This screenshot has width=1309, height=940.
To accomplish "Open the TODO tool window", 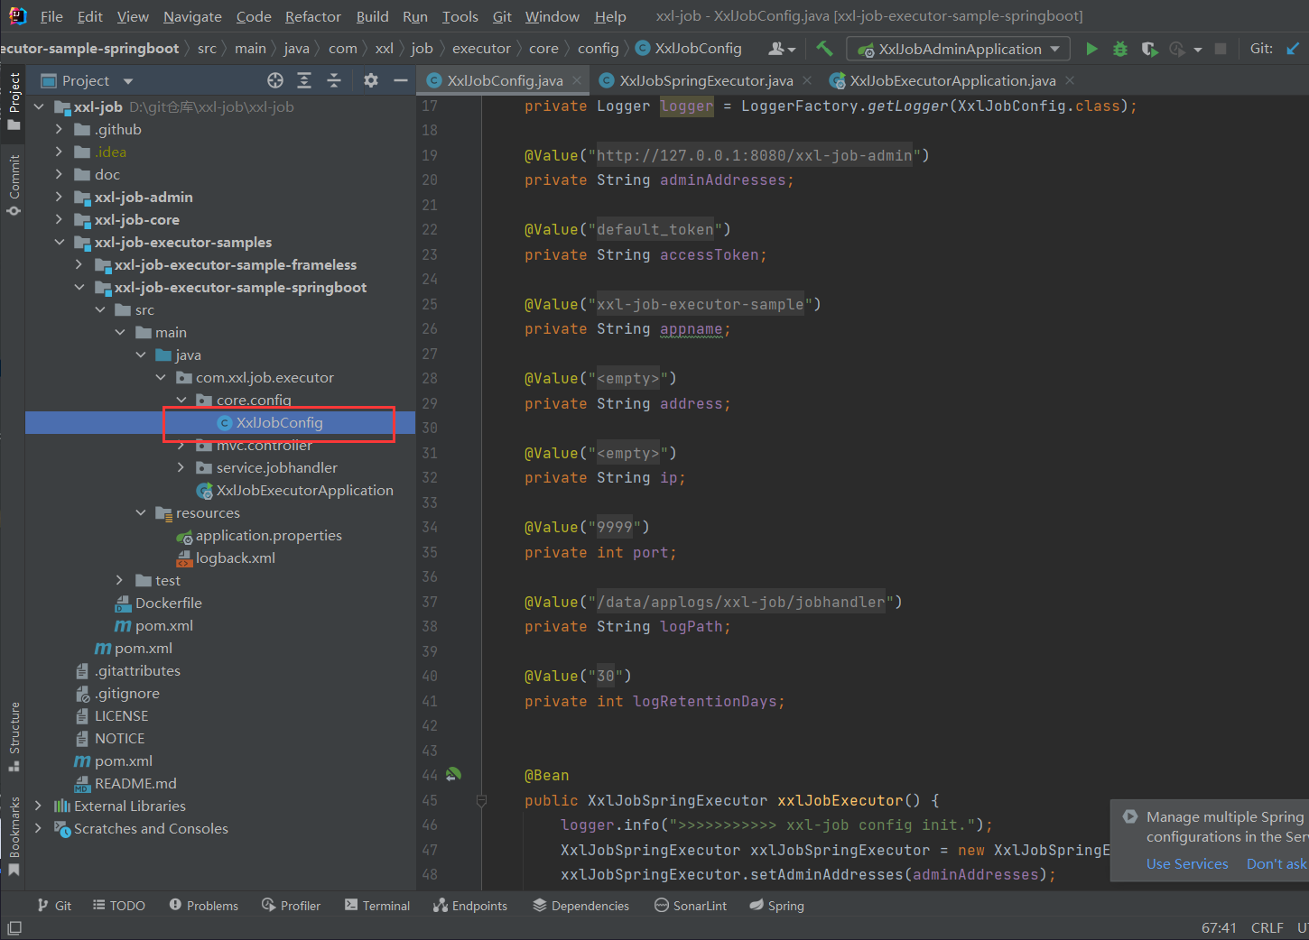I will [118, 905].
